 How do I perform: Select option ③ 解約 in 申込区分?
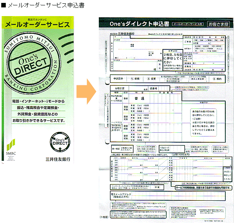coord(217,79)
